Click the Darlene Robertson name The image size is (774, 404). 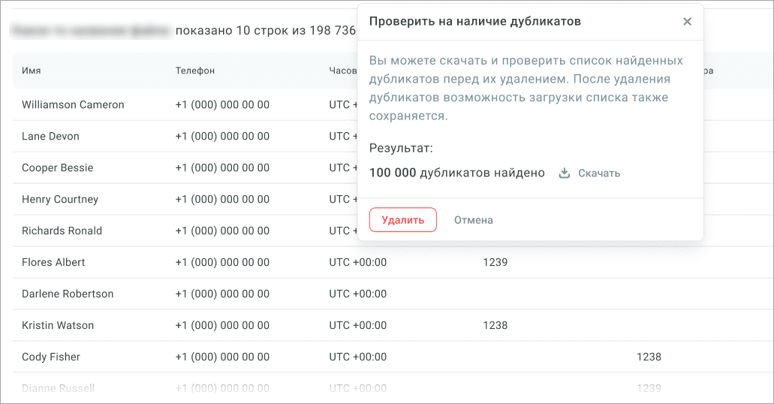pyautogui.click(x=68, y=294)
